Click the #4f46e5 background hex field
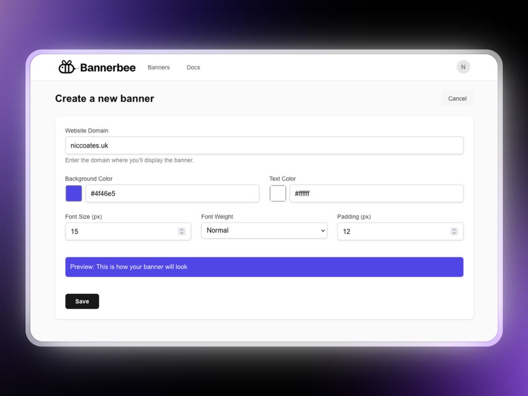 pyautogui.click(x=173, y=193)
